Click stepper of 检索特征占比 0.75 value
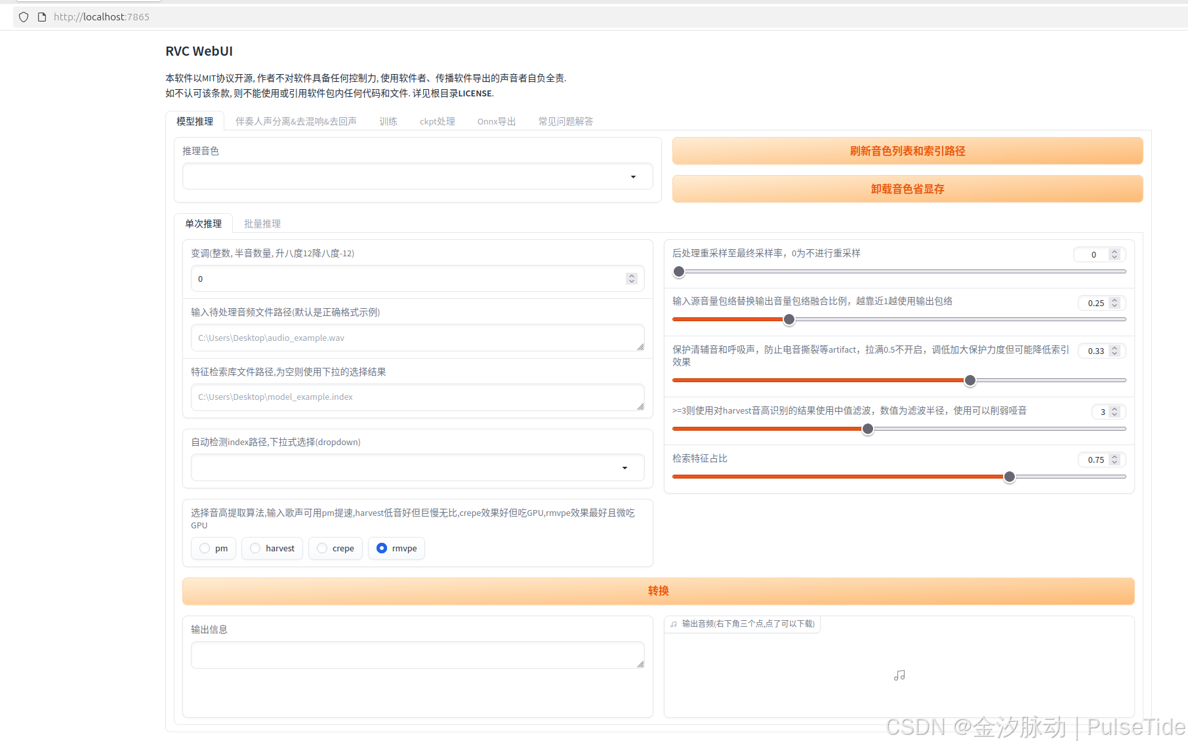Screen dimensions: 1188x748 click(x=1115, y=460)
